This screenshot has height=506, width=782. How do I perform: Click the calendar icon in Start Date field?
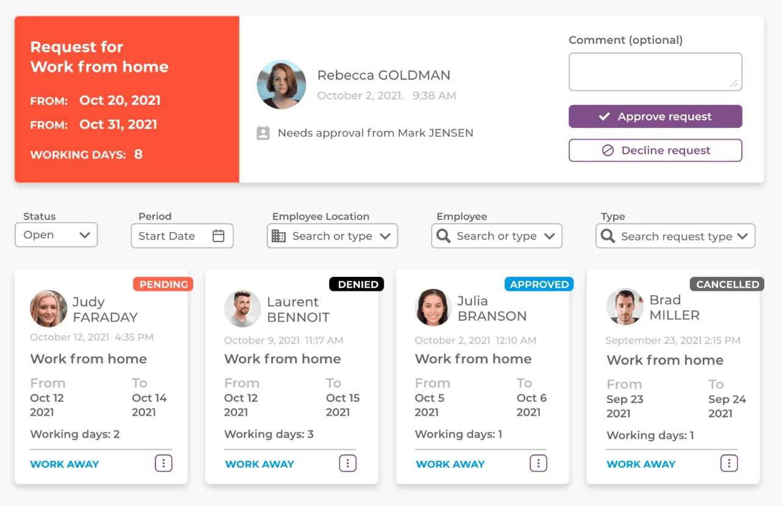pos(218,236)
